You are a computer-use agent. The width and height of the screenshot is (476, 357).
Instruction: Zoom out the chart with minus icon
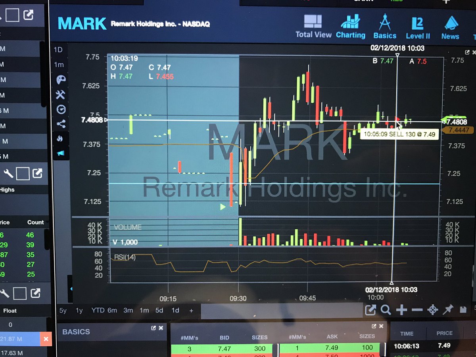pos(417,310)
